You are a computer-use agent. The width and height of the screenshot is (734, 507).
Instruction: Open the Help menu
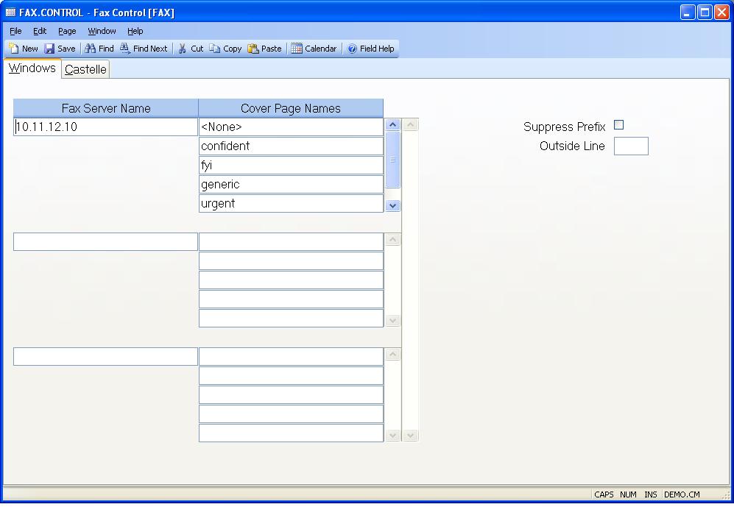tap(135, 31)
